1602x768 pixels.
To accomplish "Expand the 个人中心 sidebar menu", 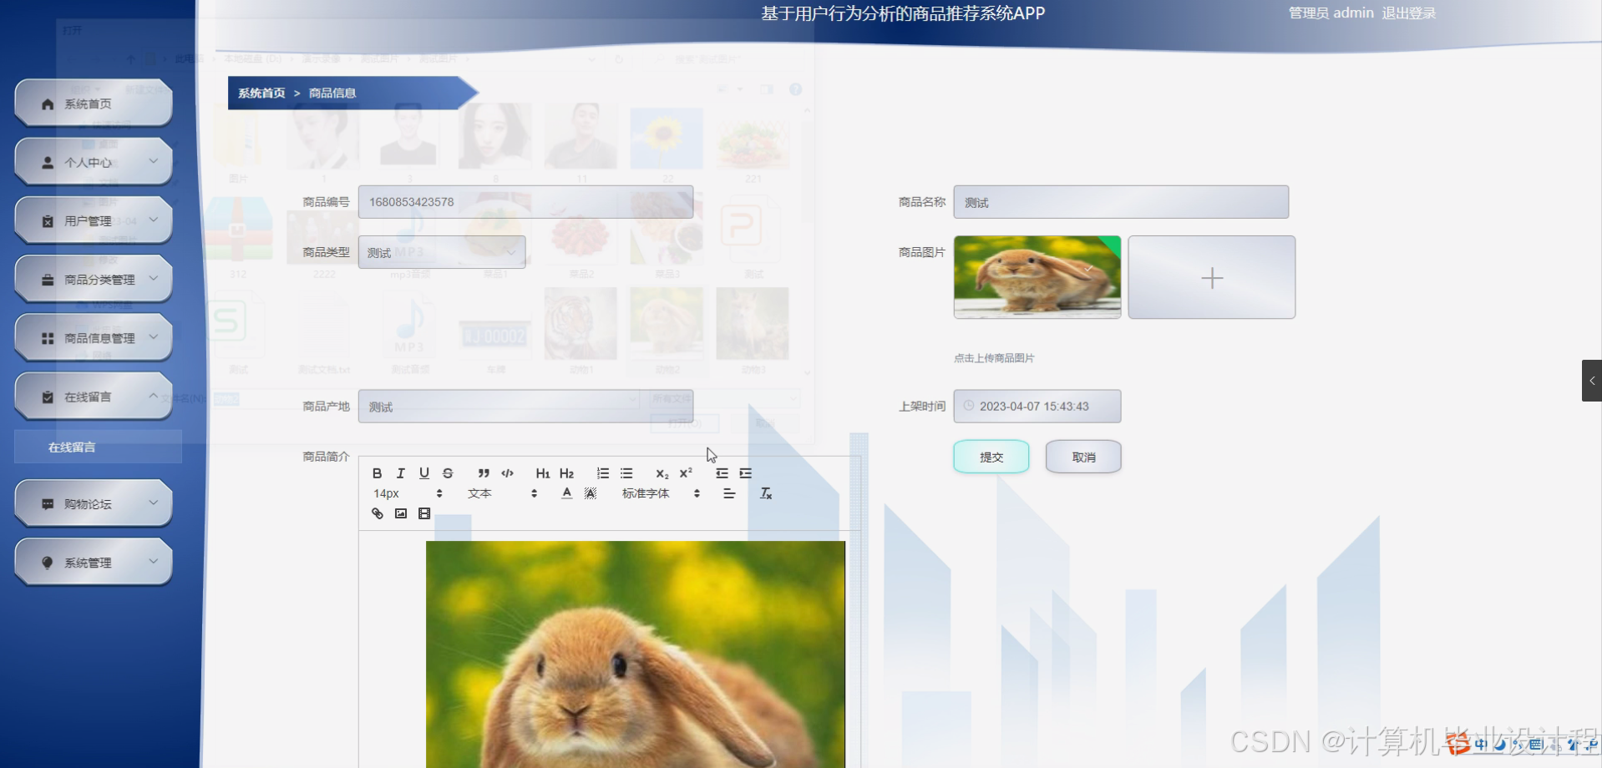I will pyautogui.click(x=94, y=162).
